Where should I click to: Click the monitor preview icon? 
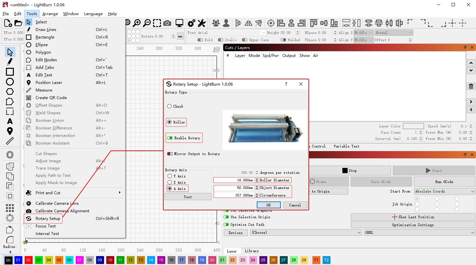pos(179,23)
